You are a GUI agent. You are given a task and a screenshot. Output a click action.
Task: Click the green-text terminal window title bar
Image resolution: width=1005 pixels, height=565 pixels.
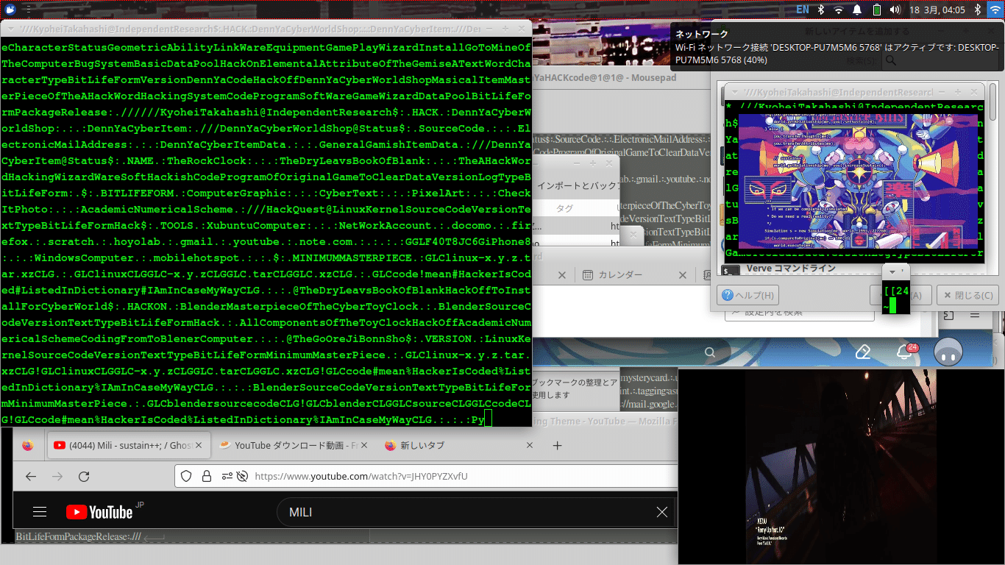(x=265, y=29)
